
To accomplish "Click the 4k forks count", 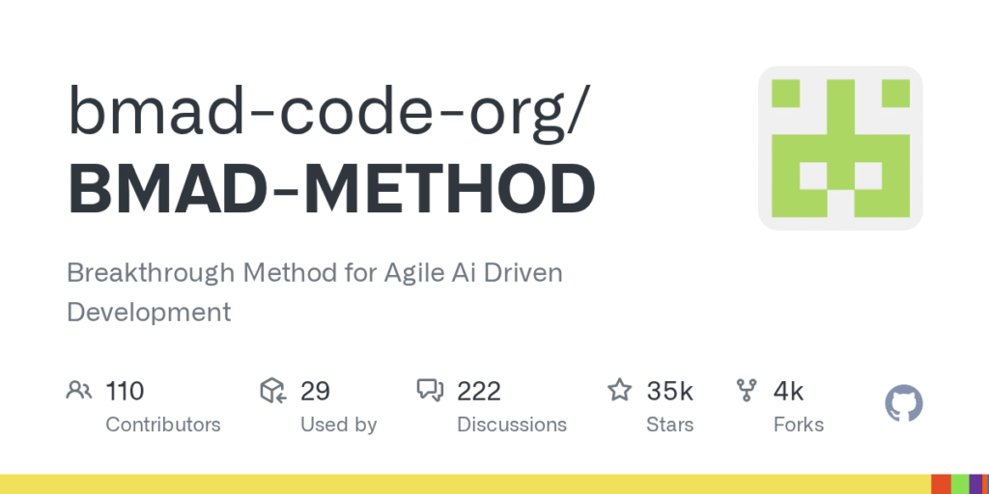I will point(788,391).
